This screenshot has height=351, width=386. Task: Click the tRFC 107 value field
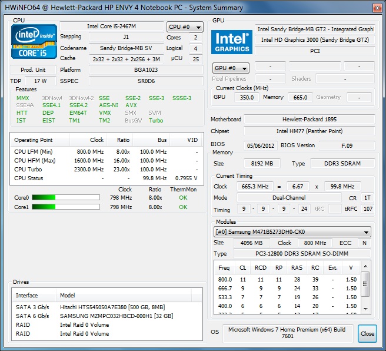coord(368,209)
